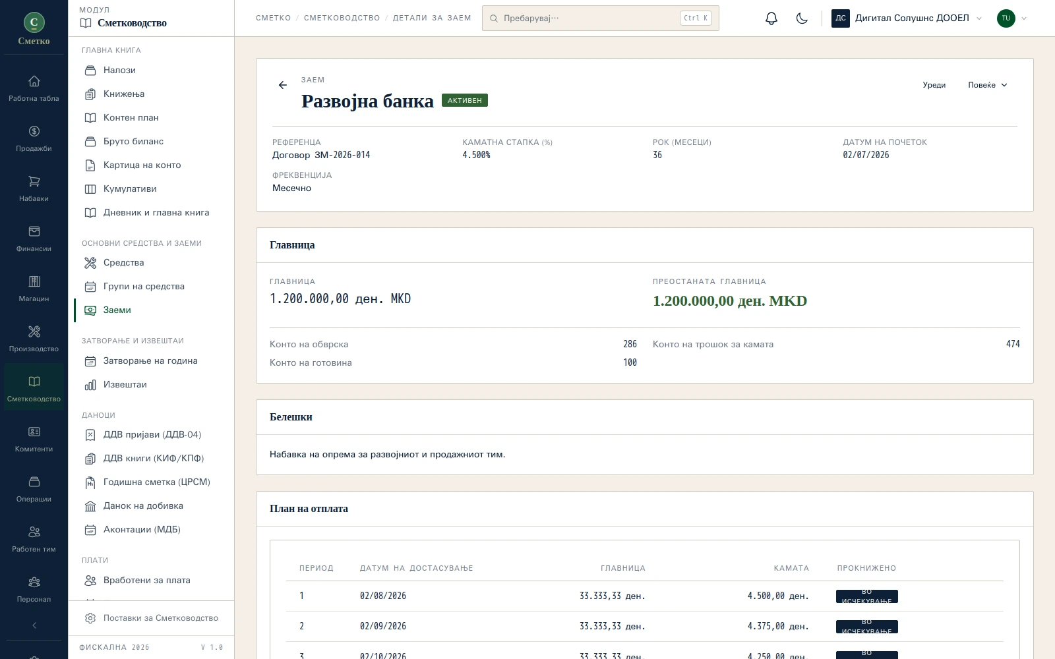
Task: Open the Персонал module
Action: click(34, 588)
